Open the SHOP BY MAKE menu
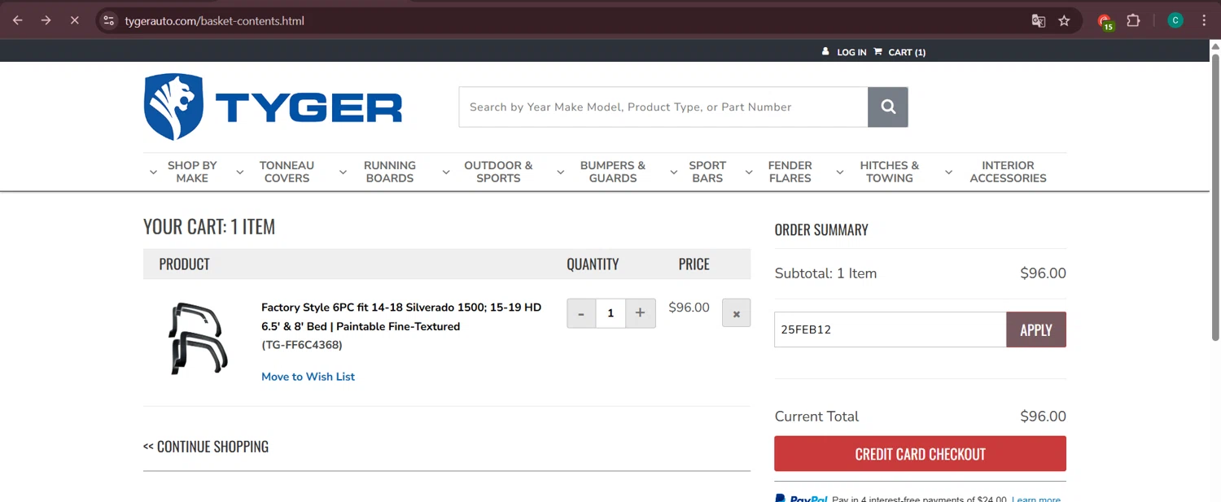1221x502 pixels. (192, 172)
